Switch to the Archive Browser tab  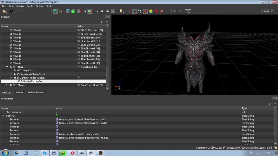(x=36, y=92)
